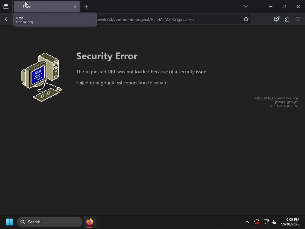Open a new tab with plus button
Viewport: 305px width, 229px height.
click(x=86, y=7)
